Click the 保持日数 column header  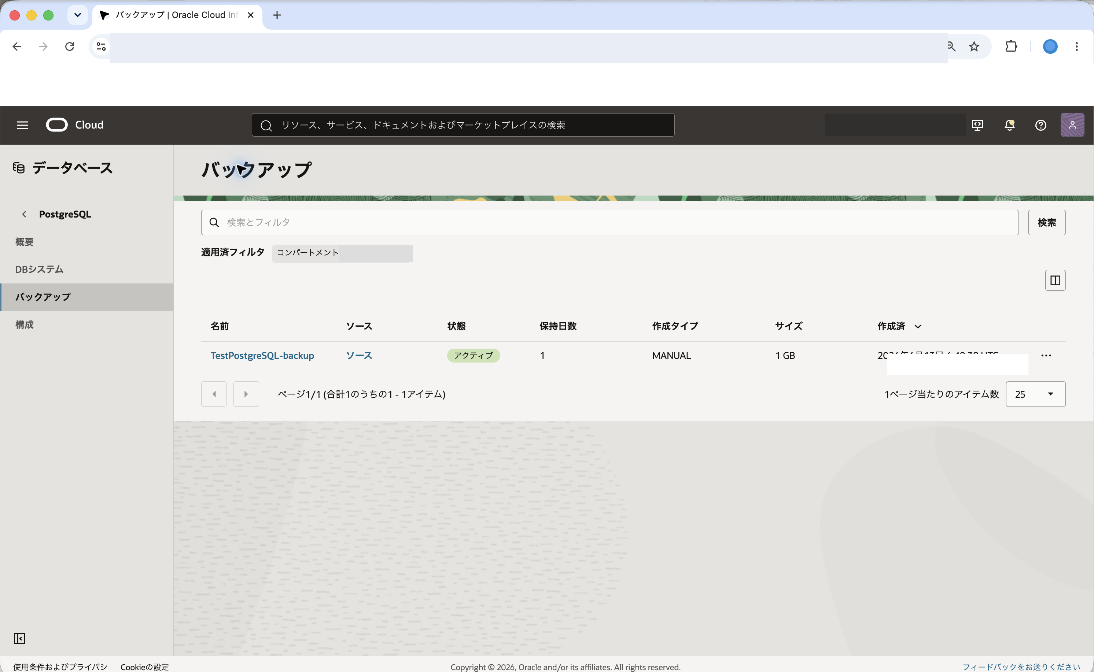[x=558, y=326]
